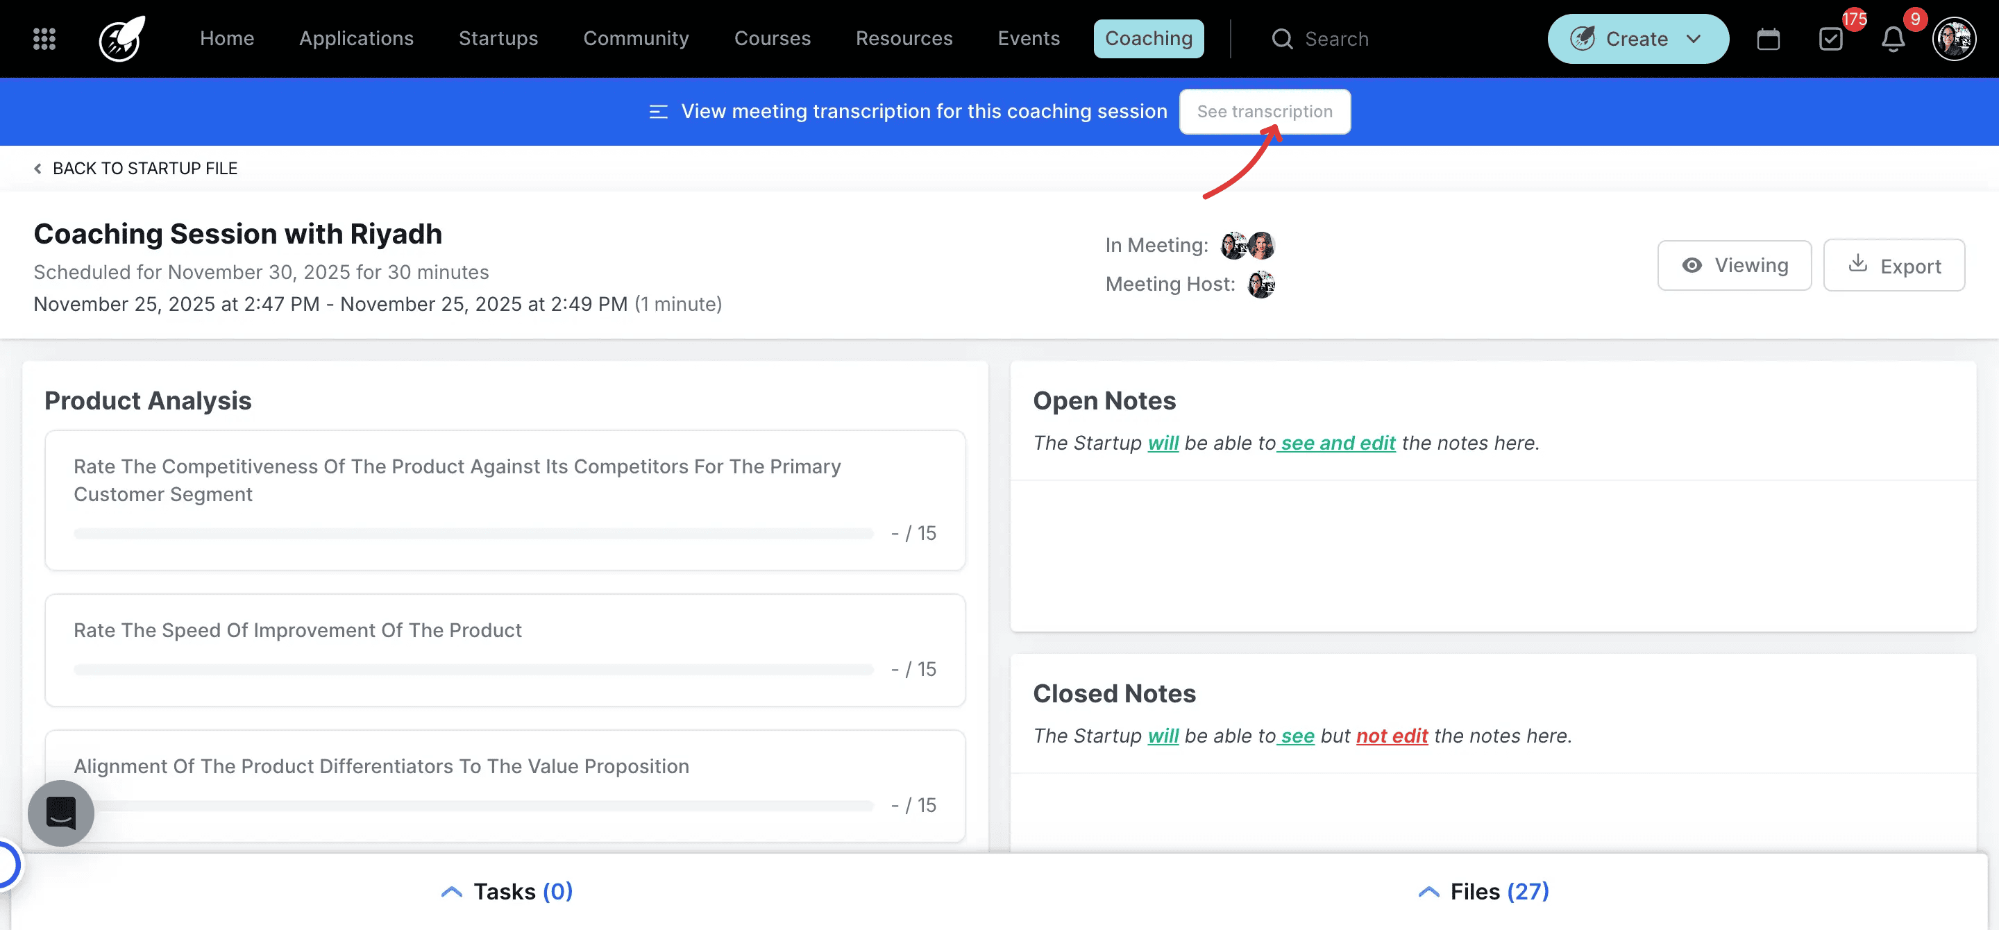The width and height of the screenshot is (1999, 930).
Task: Switch to the Coaching tab
Action: click(x=1149, y=38)
